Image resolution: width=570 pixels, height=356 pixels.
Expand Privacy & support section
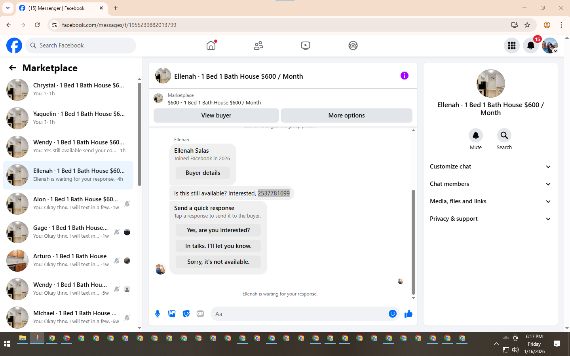point(490,219)
